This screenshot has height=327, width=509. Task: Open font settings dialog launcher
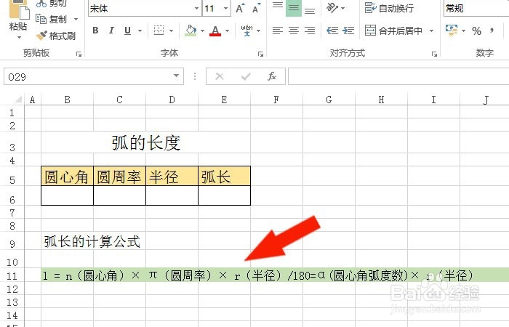pyautogui.click(x=260, y=54)
